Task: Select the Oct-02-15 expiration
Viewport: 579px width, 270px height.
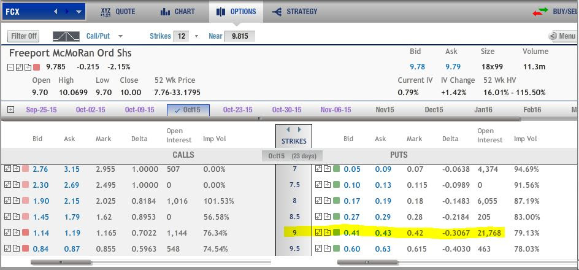Action: (x=91, y=110)
